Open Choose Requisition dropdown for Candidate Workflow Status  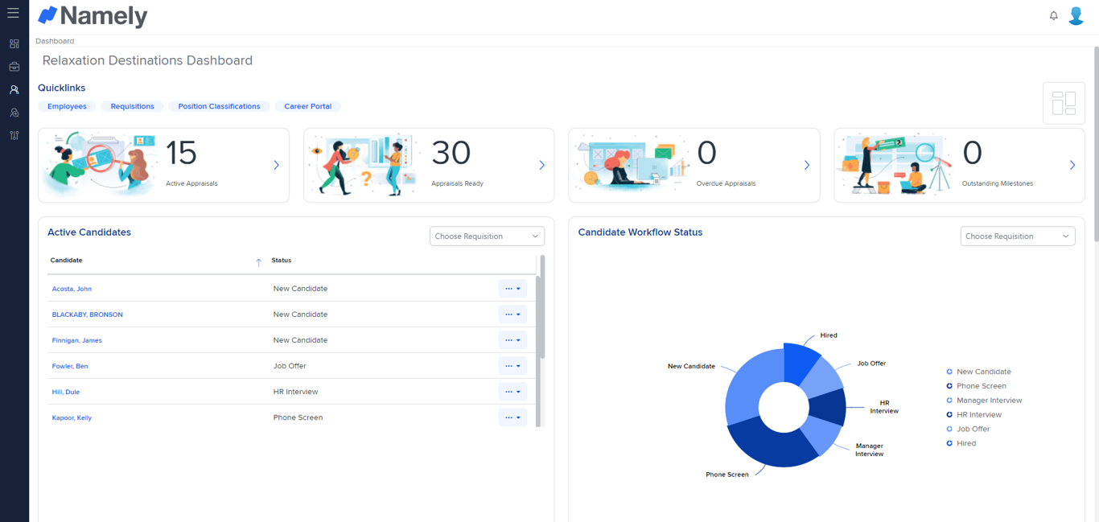pos(1017,236)
